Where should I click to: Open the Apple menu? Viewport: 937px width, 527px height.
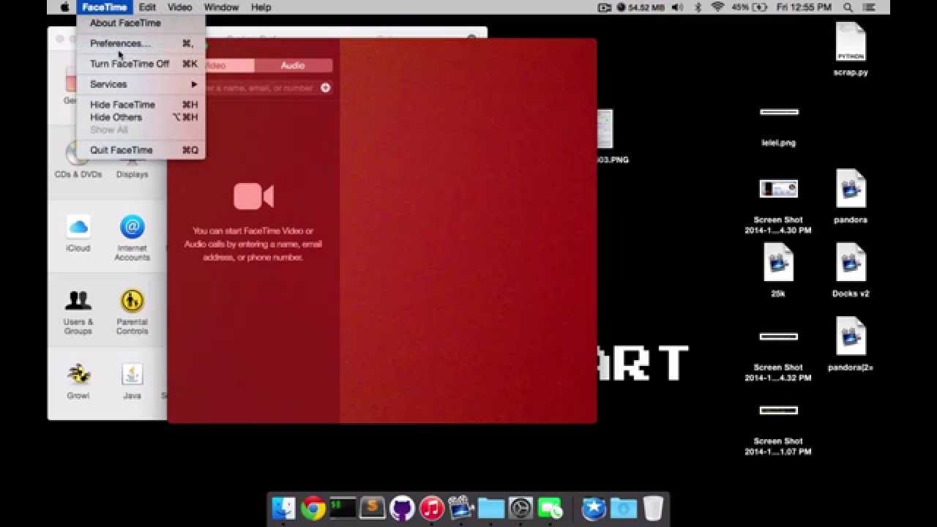[x=64, y=7]
